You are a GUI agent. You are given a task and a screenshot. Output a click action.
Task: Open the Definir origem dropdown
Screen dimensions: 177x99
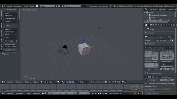point(11,41)
